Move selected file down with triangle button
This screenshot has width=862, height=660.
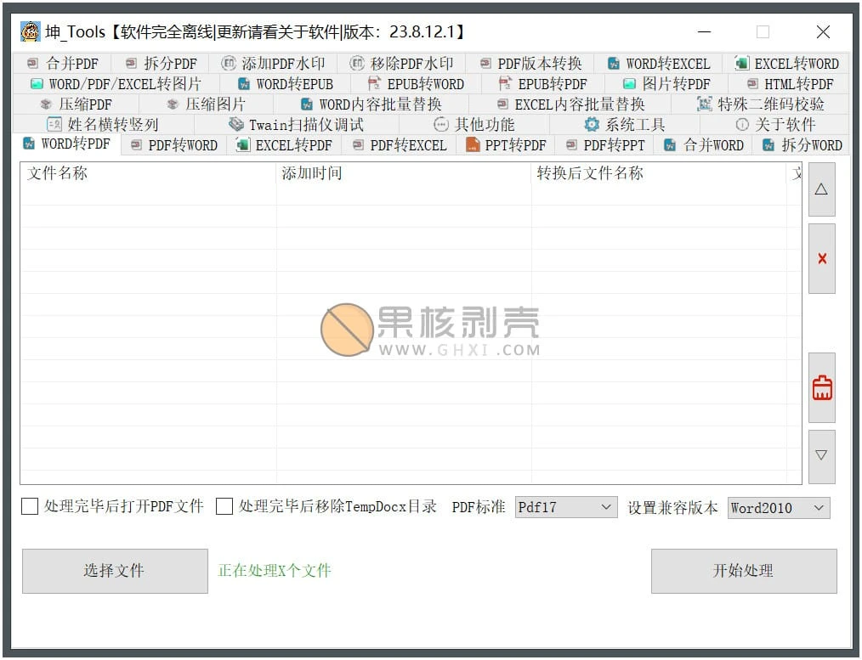821,456
